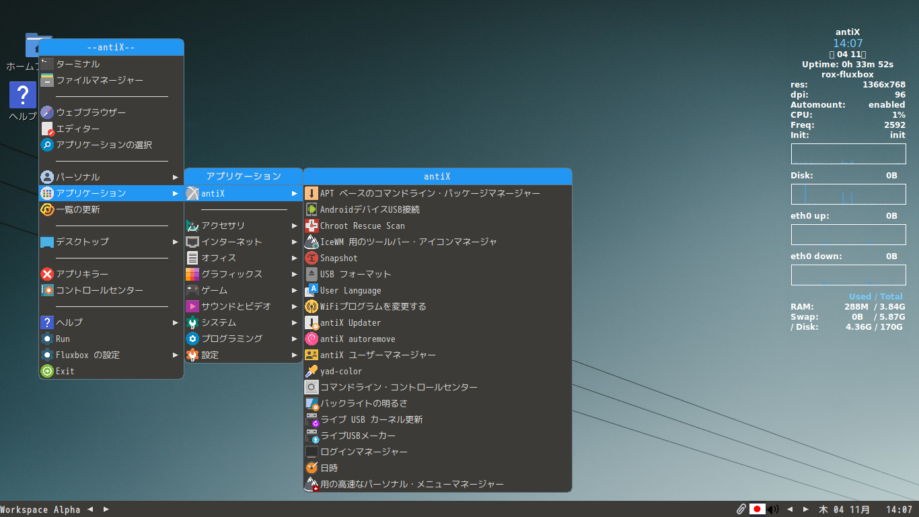The image size is (919, 517).
Task: Click the clock icon beside 日時
Action: (x=311, y=468)
